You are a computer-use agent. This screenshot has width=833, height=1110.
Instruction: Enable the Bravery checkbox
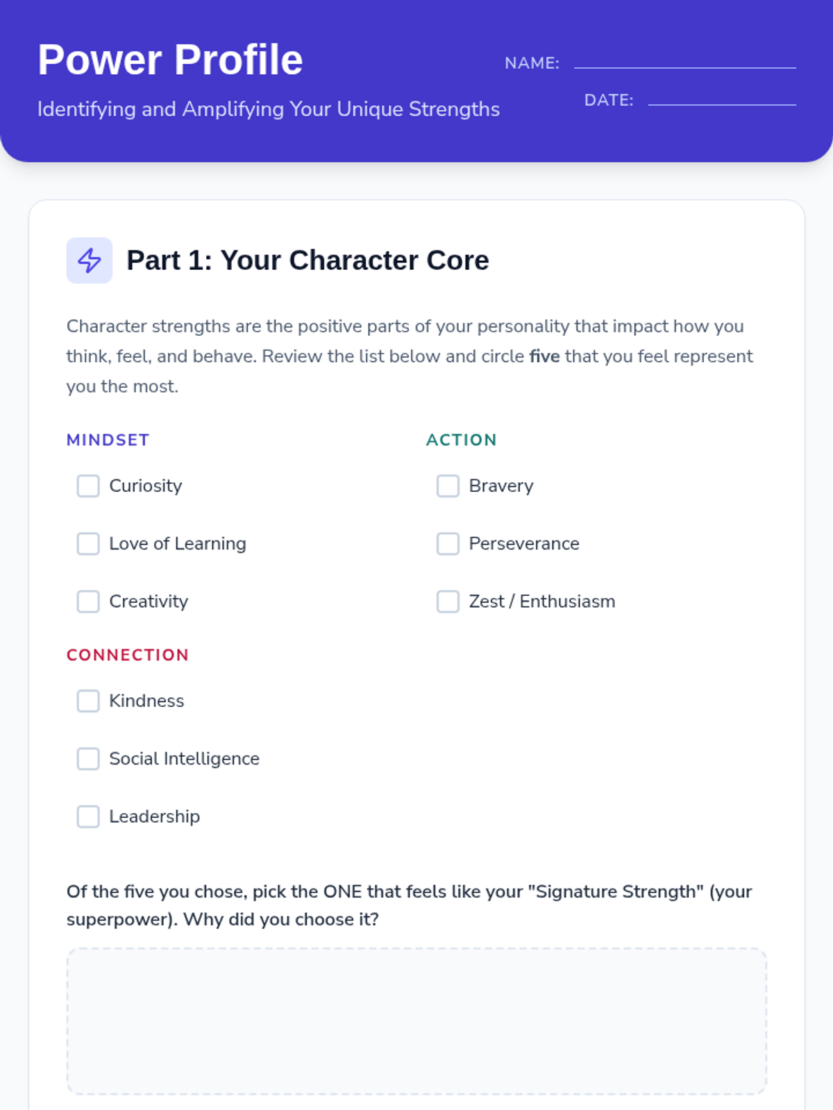pyautogui.click(x=448, y=486)
